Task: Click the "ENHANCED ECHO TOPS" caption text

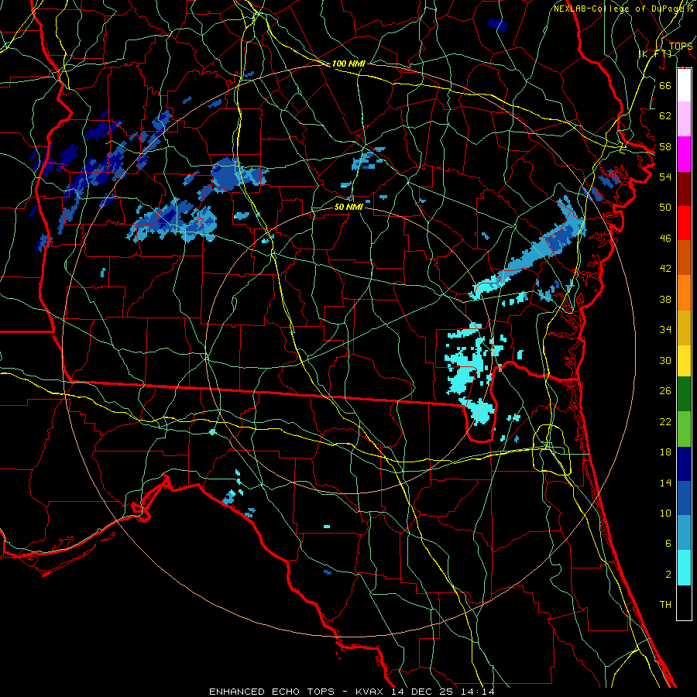Action: tap(272, 692)
